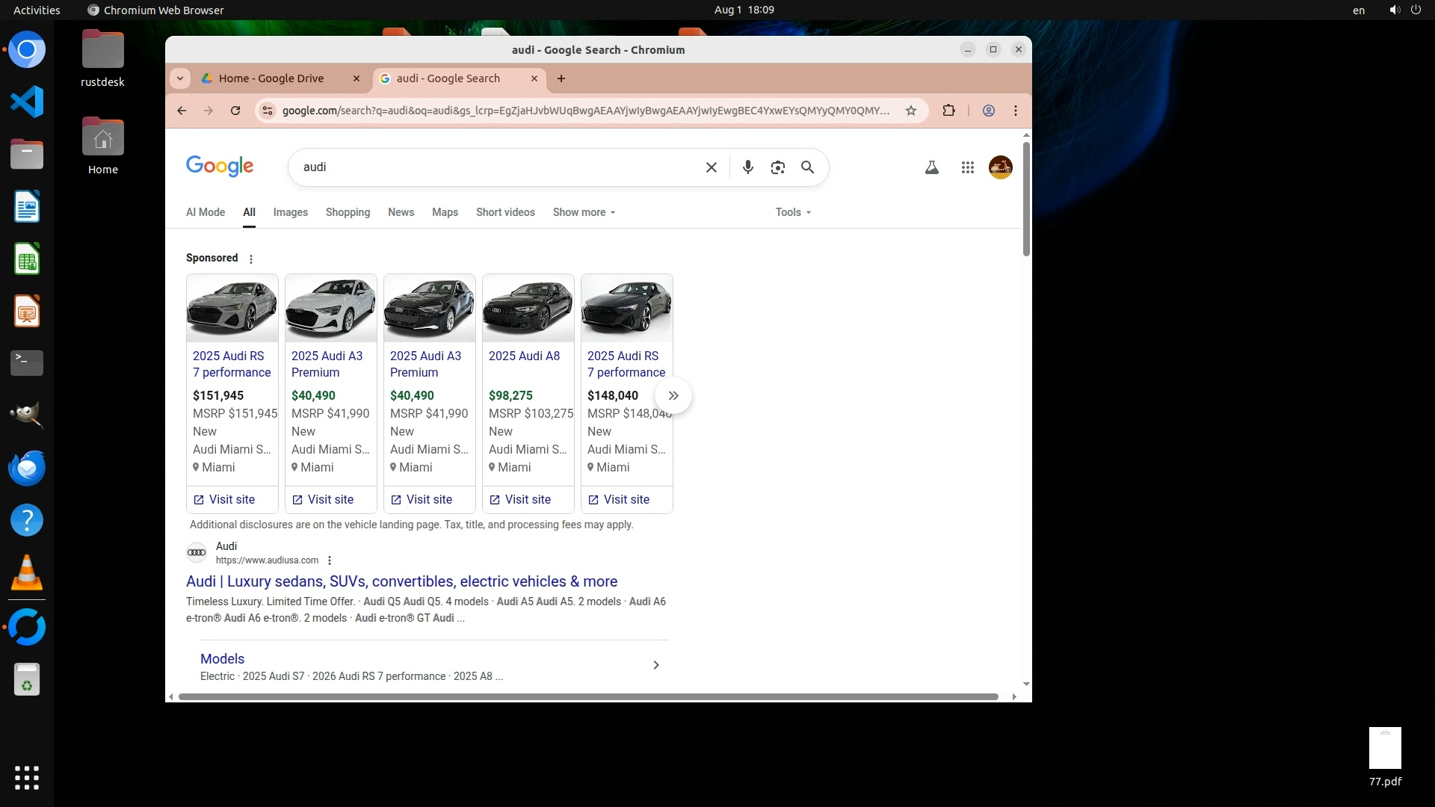
Task: Expand the Show more filter dropdown
Action: 584,212
